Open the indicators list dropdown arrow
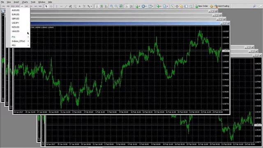 [140, 6]
